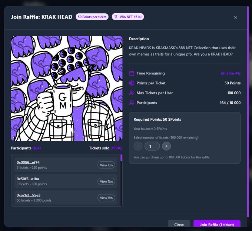Click the dialog's purple vertical scrollbar
The width and height of the screenshot is (252, 231).
(x=248, y=112)
